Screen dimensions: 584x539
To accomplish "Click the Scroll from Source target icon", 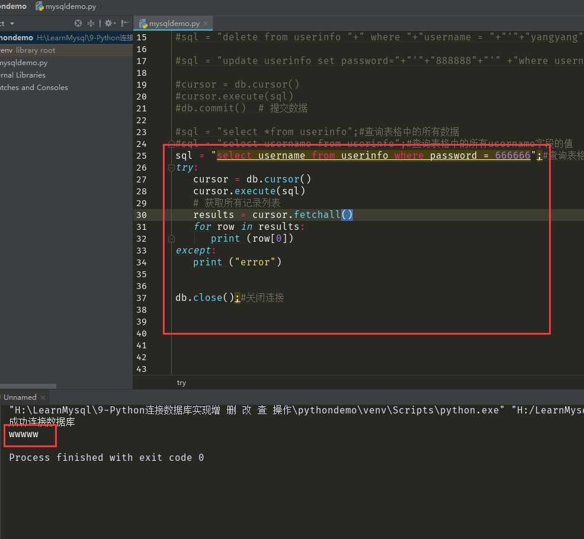I will click(x=78, y=24).
